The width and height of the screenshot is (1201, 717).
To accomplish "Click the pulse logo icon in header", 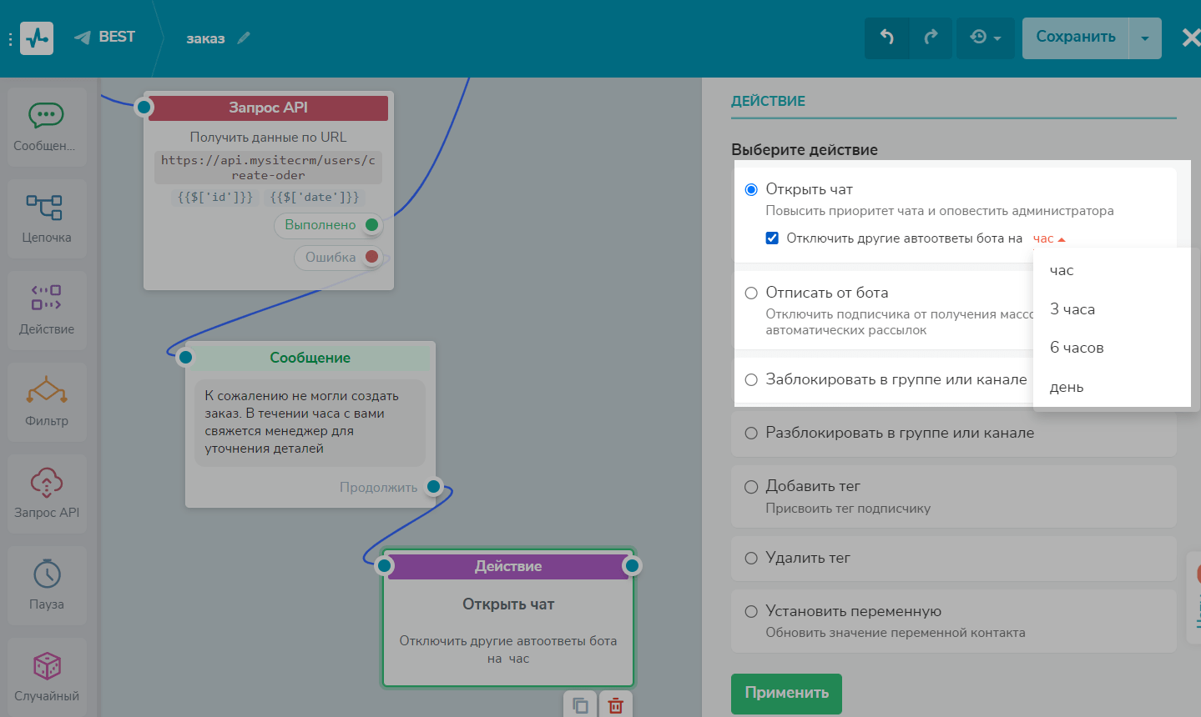I will [37, 38].
